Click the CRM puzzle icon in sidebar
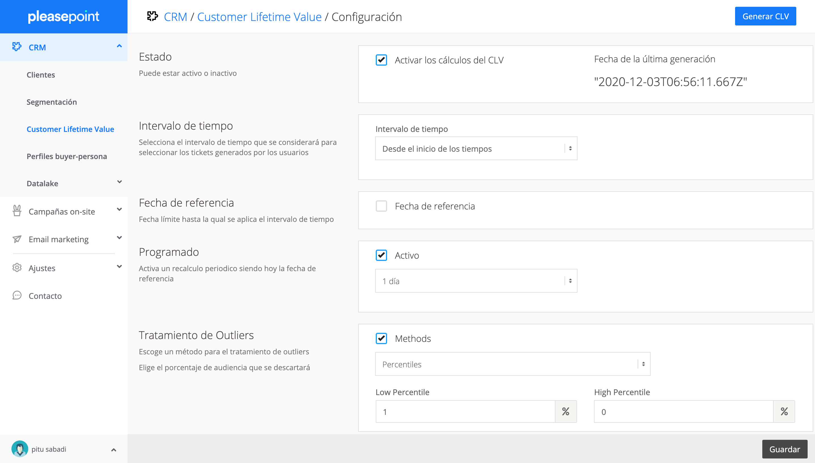 16,47
